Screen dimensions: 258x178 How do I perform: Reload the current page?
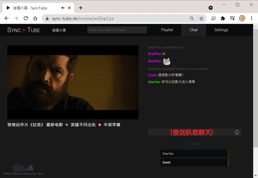tap(26, 18)
